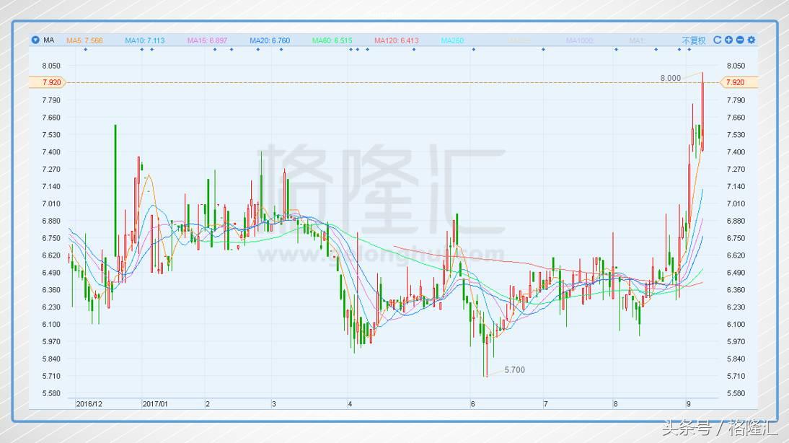Click the zoom-in plus icon

[728, 40]
